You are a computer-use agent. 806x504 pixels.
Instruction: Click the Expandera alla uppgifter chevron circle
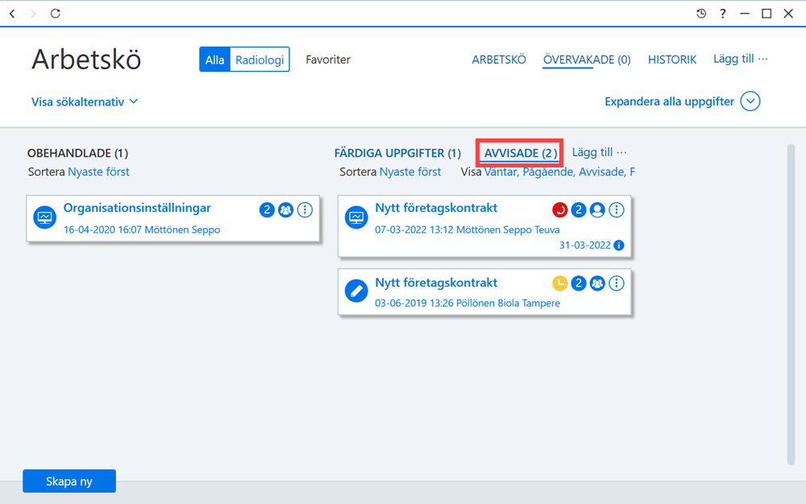750,101
